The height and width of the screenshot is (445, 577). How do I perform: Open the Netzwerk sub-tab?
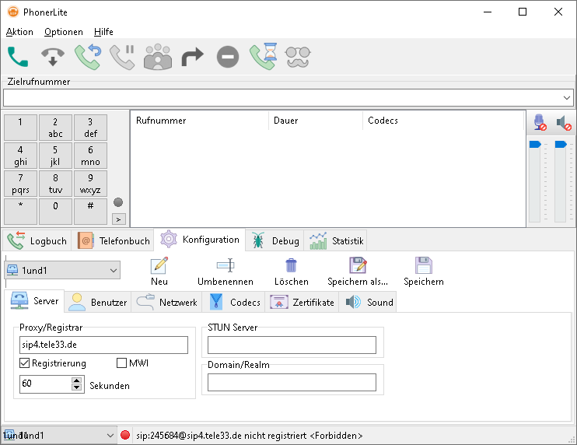click(x=166, y=302)
